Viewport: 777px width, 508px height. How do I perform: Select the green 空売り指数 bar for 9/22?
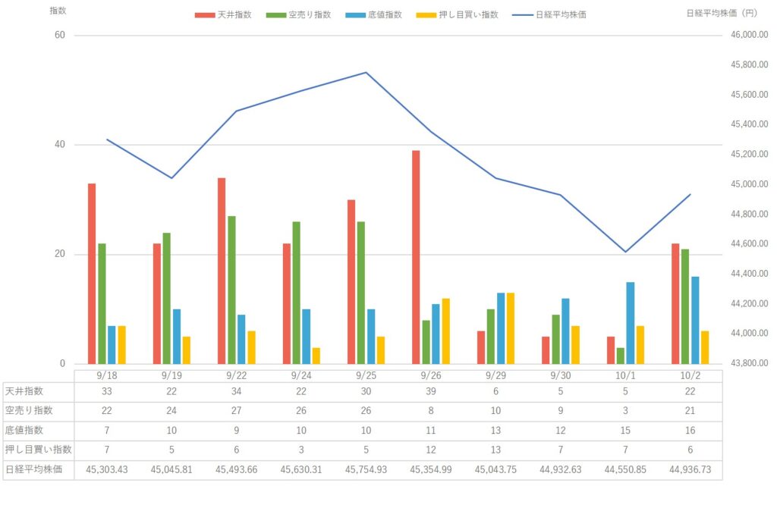(x=231, y=290)
